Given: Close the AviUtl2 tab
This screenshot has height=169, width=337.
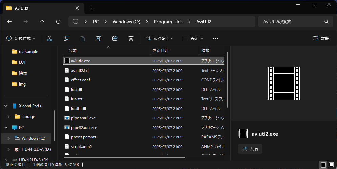Looking at the screenshot, I should (77, 8).
